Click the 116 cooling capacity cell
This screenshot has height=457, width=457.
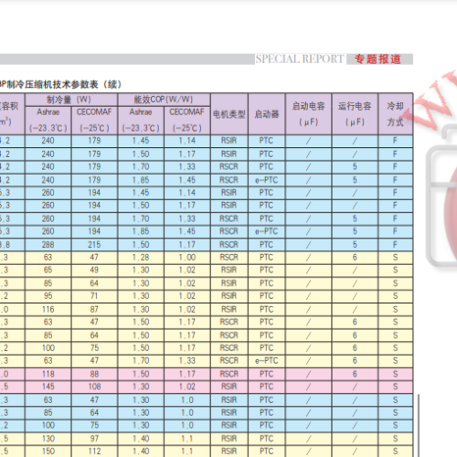[x=48, y=310]
